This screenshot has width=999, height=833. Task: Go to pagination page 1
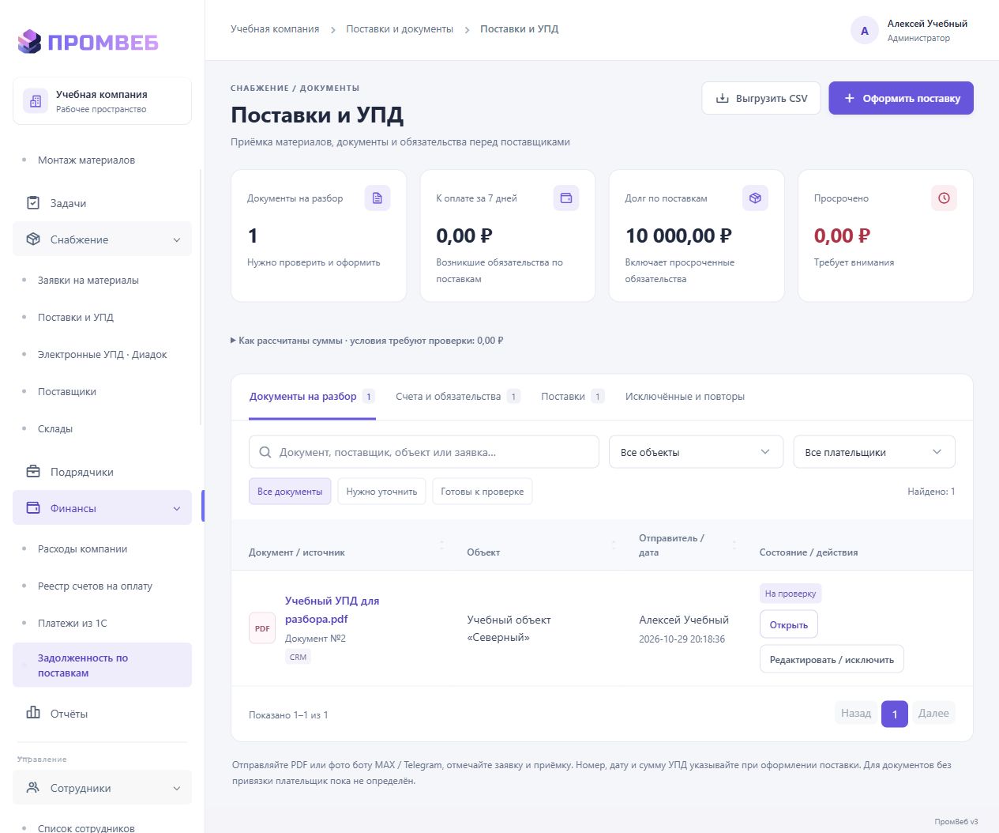[x=895, y=714]
